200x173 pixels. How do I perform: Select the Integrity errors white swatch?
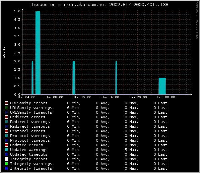[x=6, y=159]
